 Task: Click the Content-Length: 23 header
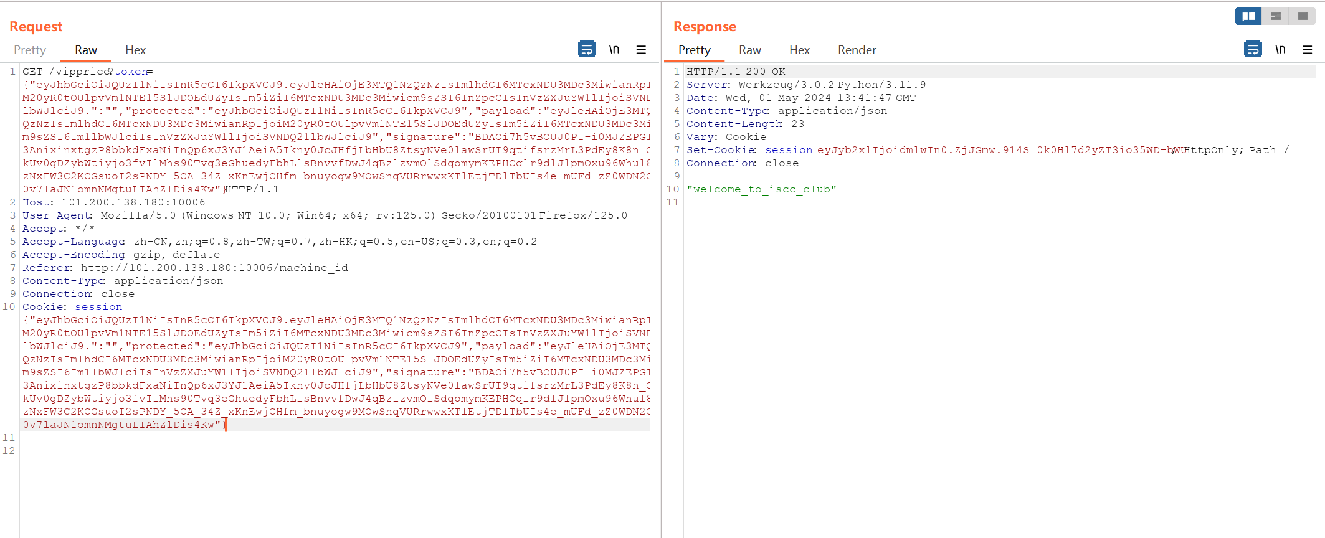click(746, 124)
